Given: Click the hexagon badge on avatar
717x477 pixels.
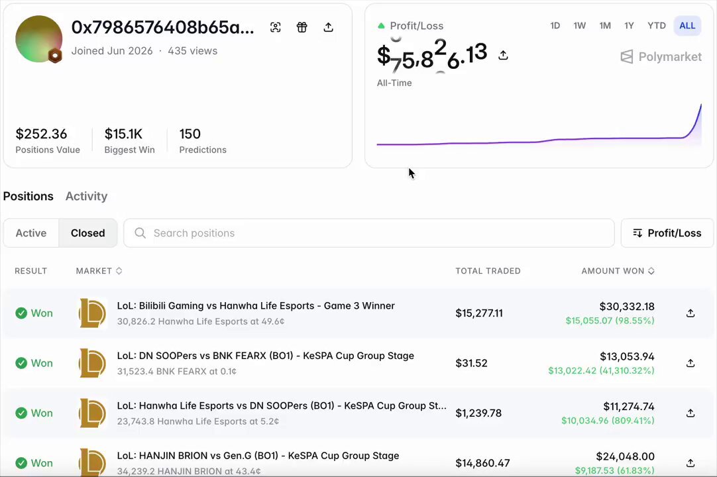Looking at the screenshot, I should pyautogui.click(x=55, y=56).
